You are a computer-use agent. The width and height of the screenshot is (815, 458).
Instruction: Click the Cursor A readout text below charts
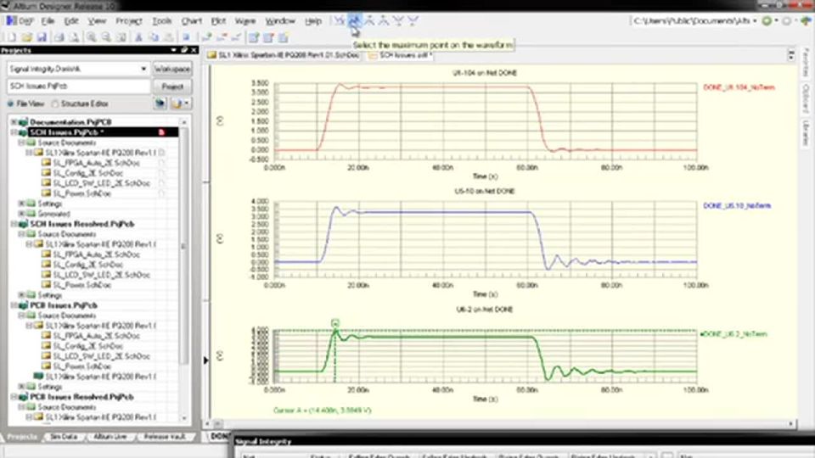(x=323, y=411)
